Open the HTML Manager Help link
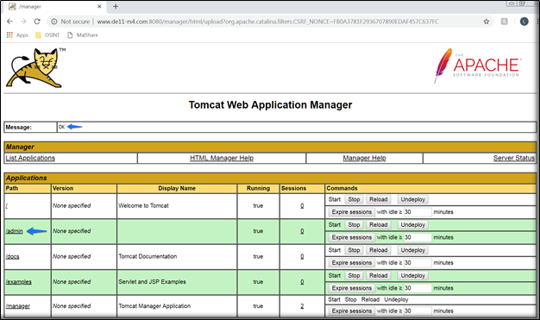 222,158
